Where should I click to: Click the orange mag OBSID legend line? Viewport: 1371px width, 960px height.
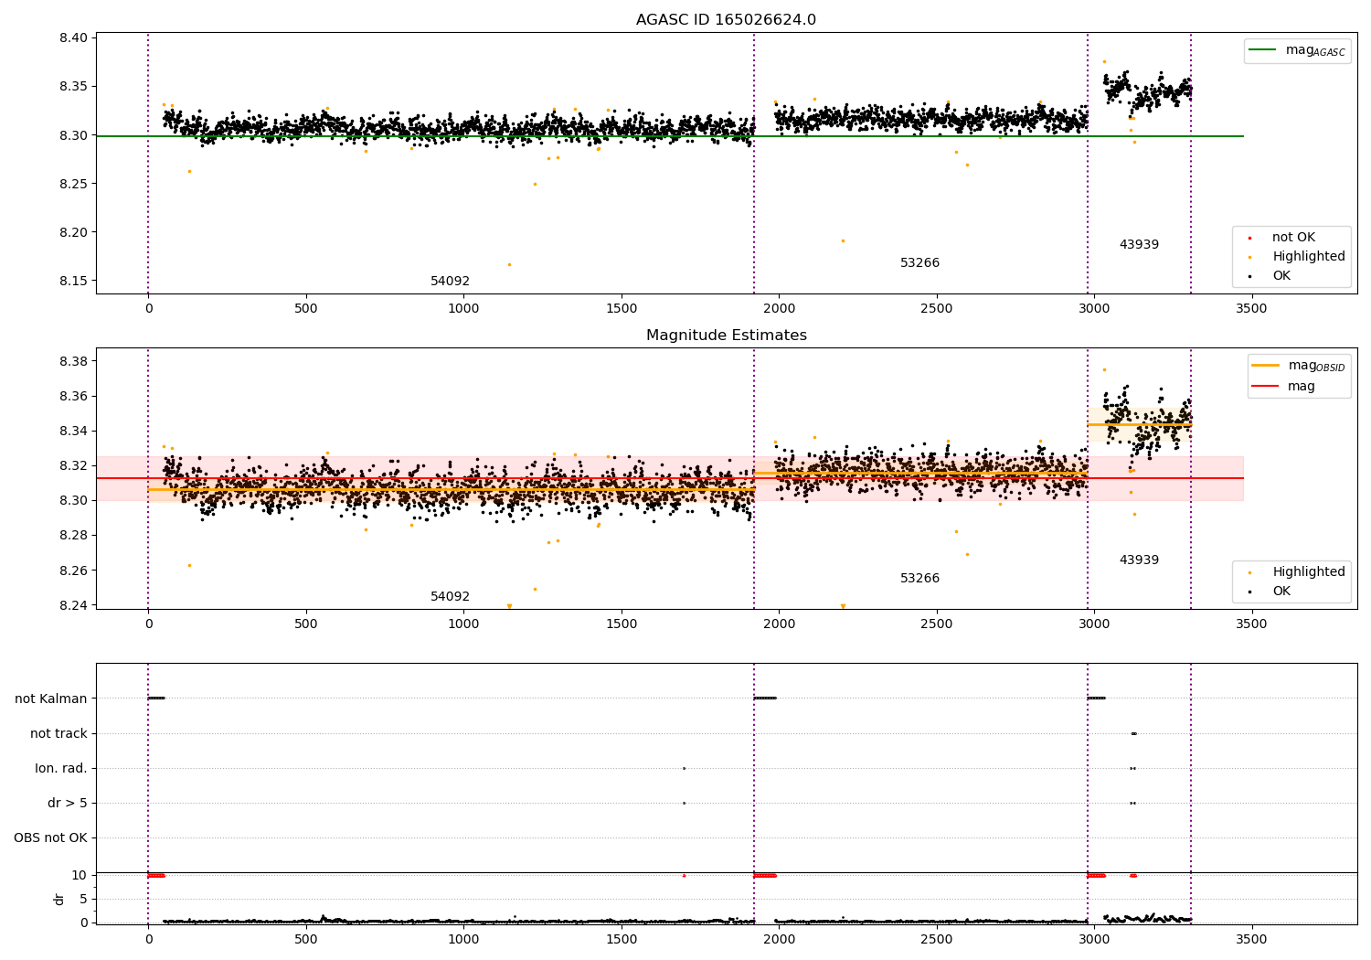point(1265,366)
